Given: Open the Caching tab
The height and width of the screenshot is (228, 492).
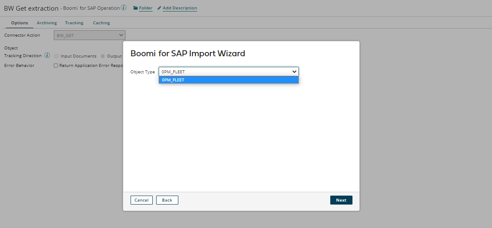Looking at the screenshot, I should click(102, 23).
